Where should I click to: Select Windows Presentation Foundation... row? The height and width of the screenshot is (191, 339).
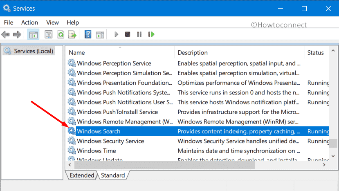coord(198,83)
